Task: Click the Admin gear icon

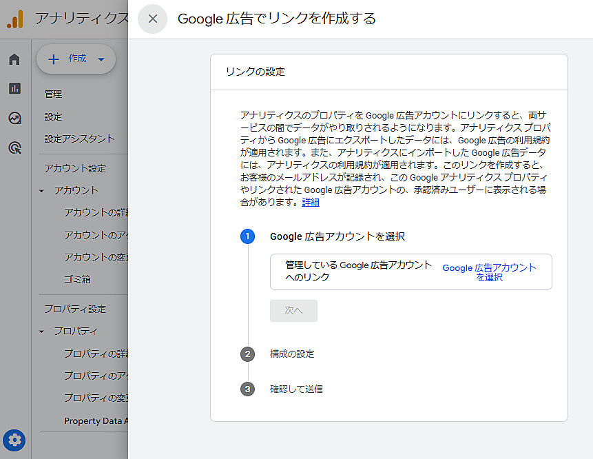Action: click(14, 440)
